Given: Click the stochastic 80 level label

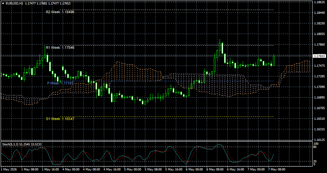Looking at the screenshot, I should 315,147.
